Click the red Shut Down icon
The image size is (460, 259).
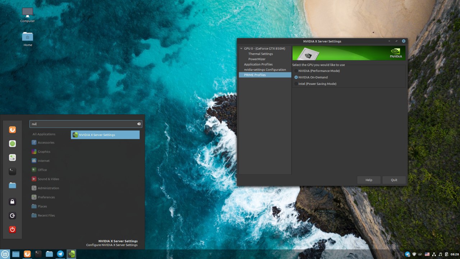[13, 230]
